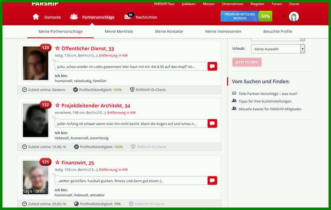Send a message to Öffentlicher Dienst via the chat icon
The width and height of the screenshot is (331, 210).
point(212,66)
